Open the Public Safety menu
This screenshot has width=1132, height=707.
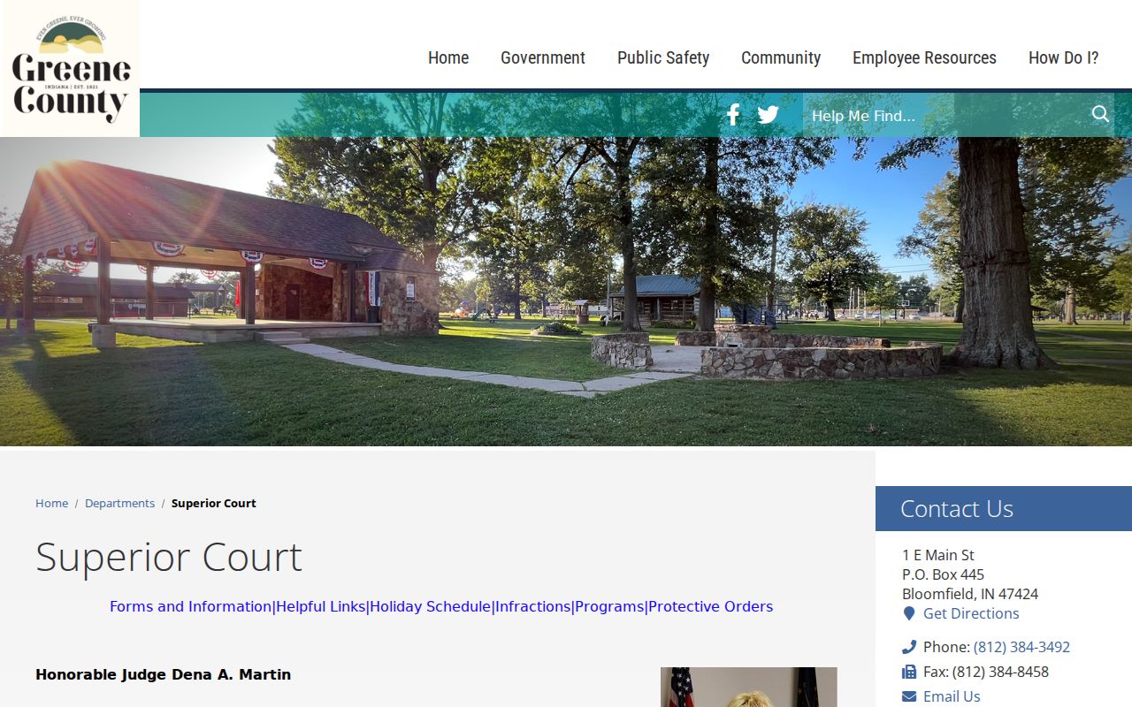coord(663,57)
